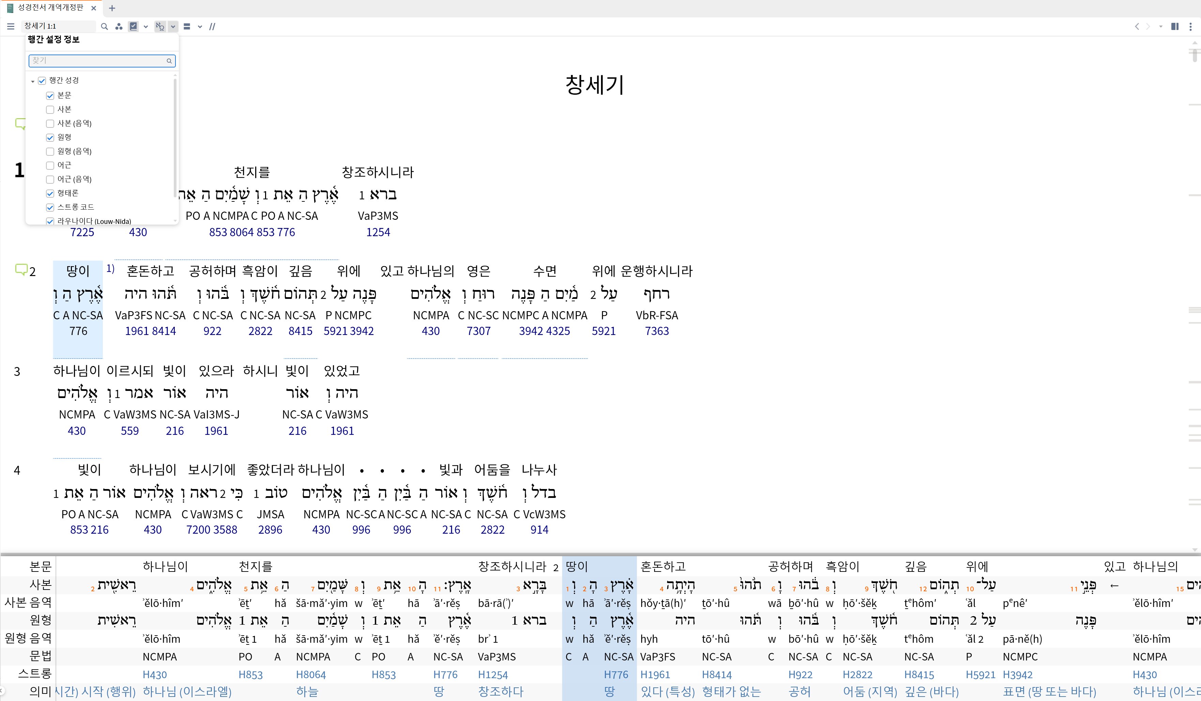Viewport: 1201px width, 701px height.
Task: Open the three-dot panel options menu
Action: pyautogui.click(x=1190, y=26)
